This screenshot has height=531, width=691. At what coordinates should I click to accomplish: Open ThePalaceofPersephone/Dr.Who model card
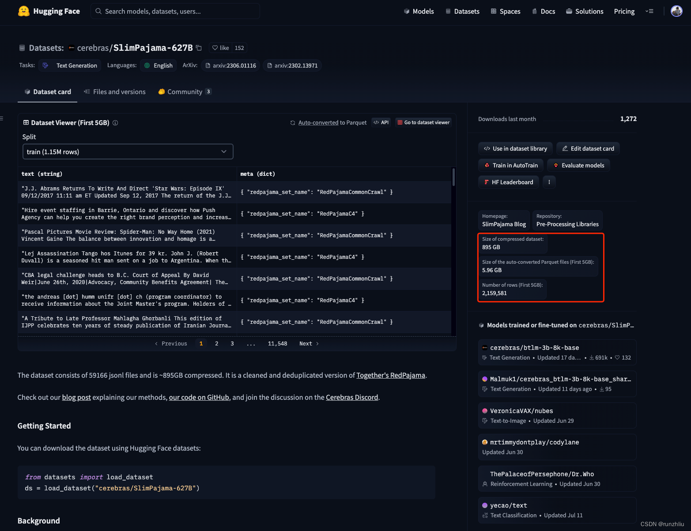pos(557,479)
